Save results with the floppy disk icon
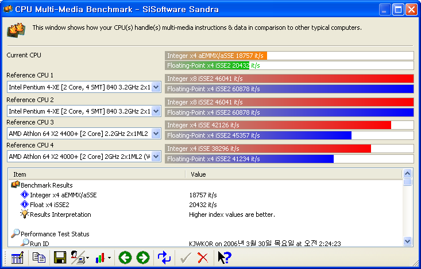The width and height of the screenshot is (421, 269). tap(60, 258)
